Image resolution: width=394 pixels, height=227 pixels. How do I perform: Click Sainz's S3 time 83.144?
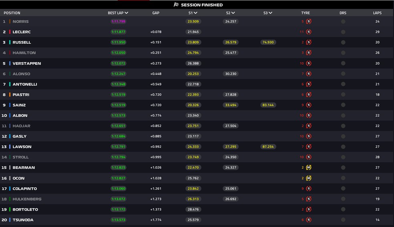click(268, 105)
